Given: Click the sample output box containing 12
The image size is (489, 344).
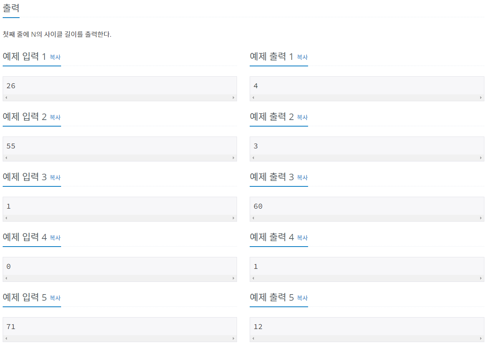Looking at the screenshot, I should click(367, 329).
